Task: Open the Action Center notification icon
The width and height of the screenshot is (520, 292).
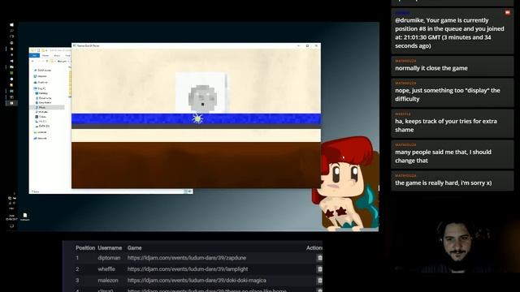Action: 11,226
